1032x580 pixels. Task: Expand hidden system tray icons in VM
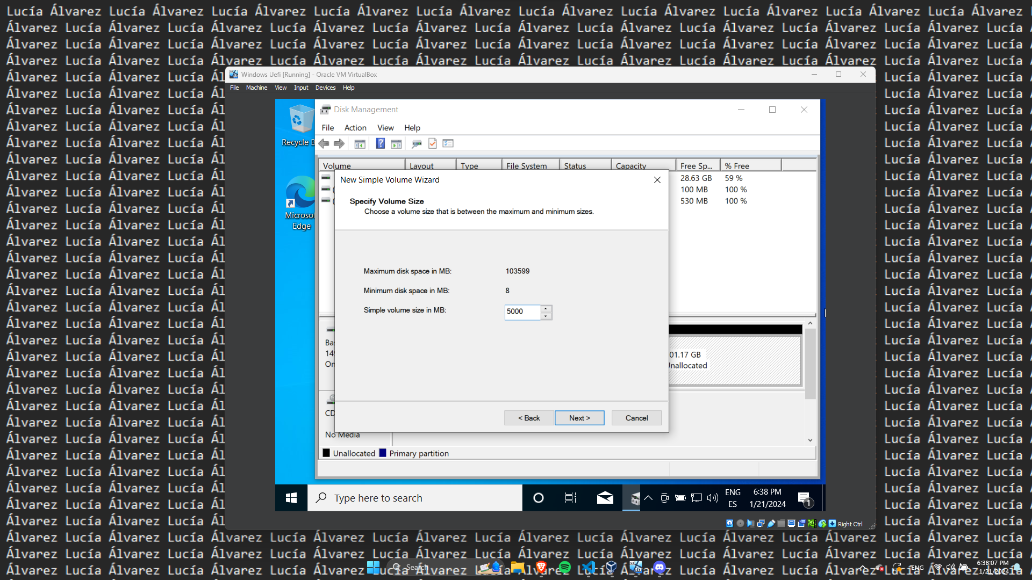pyautogui.click(x=648, y=498)
